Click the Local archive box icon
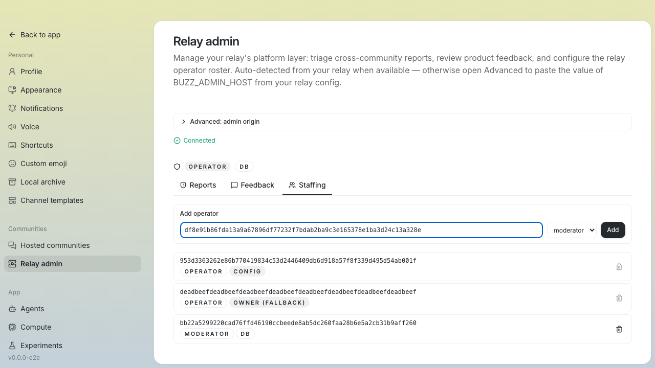Screen dimensions: 655x368 tap(12, 182)
